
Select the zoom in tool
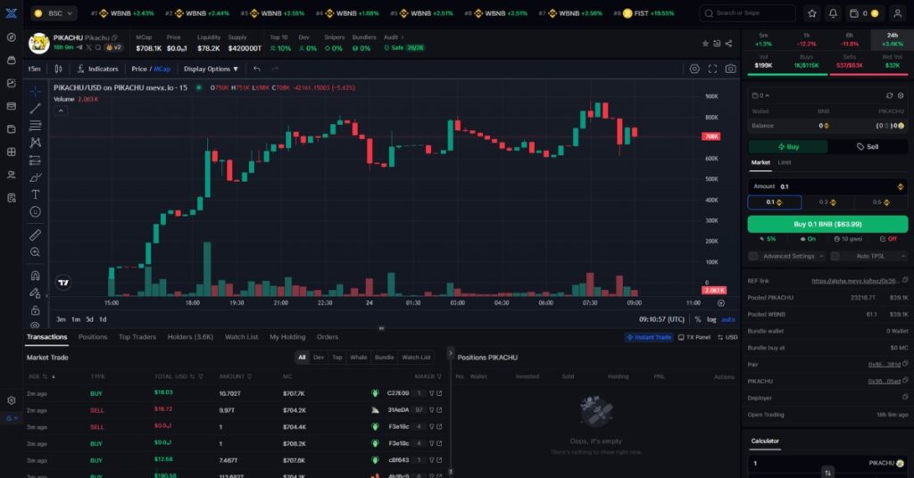[35, 252]
